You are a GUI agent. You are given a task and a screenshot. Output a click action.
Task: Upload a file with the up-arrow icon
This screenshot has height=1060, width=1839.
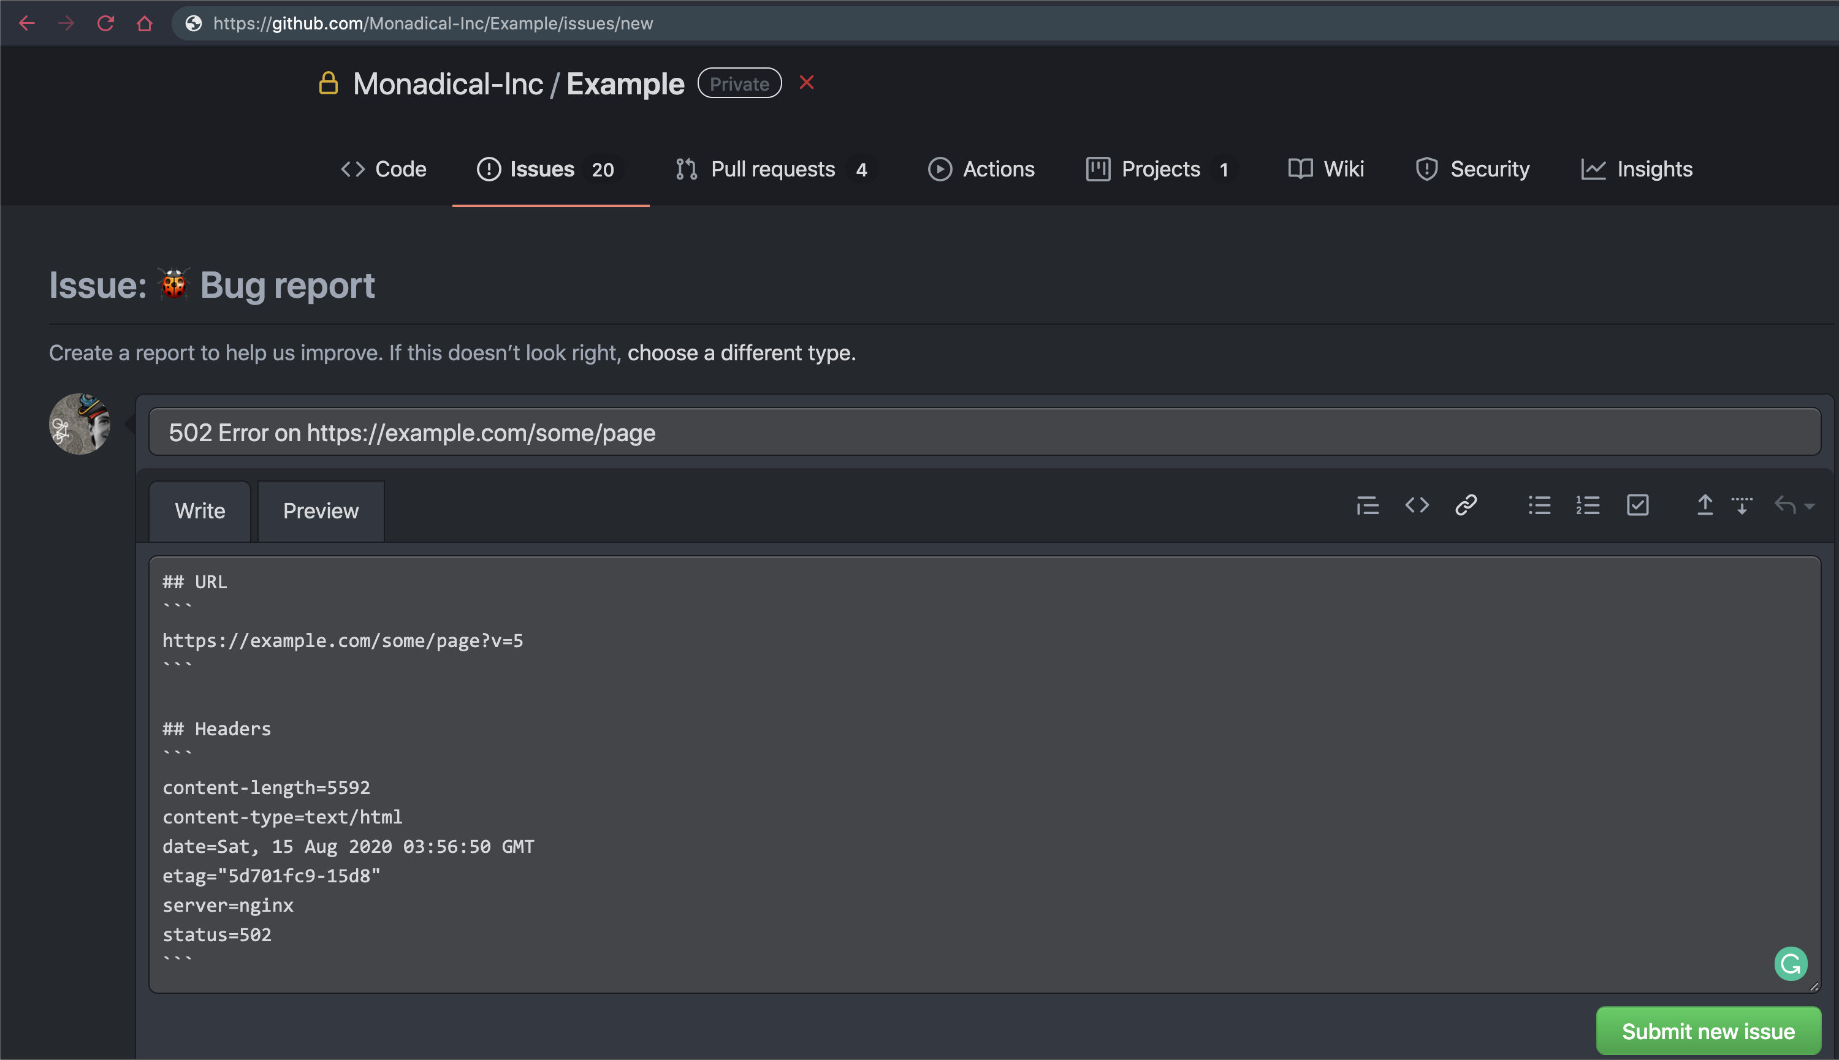1704,505
